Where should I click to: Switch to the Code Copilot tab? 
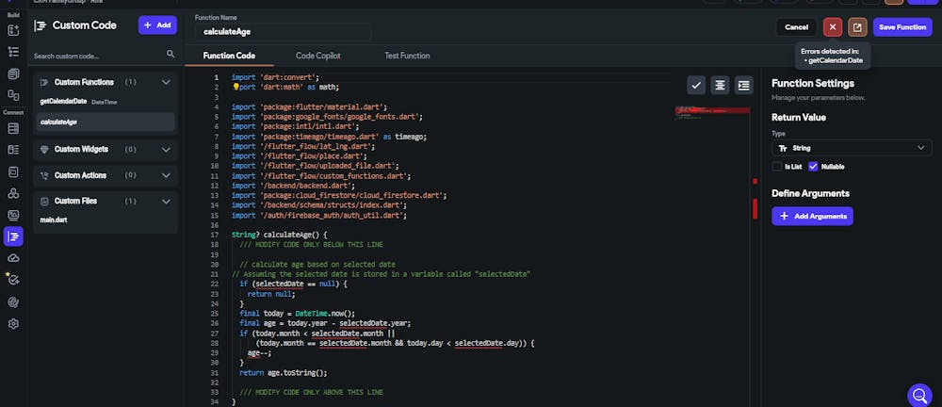(317, 56)
